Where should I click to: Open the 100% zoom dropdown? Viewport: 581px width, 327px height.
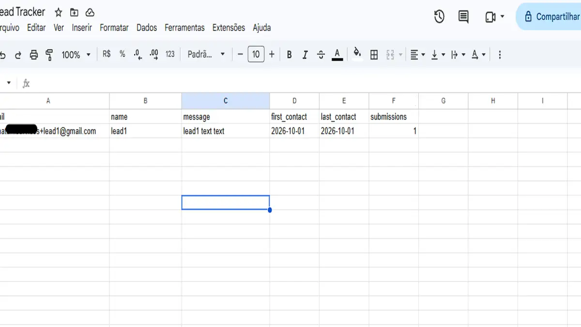76,55
